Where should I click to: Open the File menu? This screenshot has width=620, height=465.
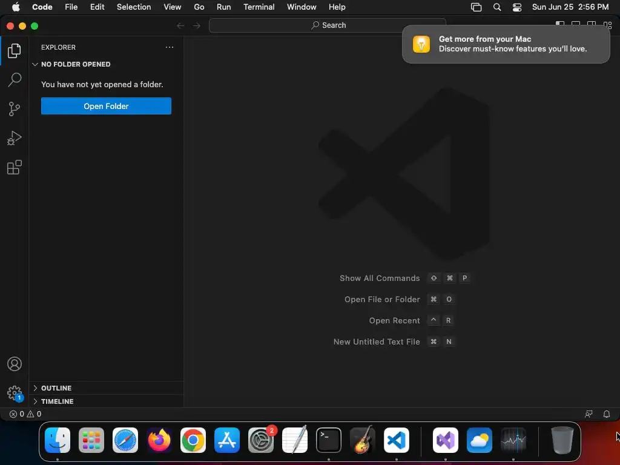71,7
